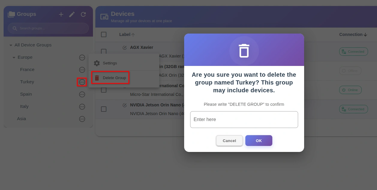Viewport: 377px width, 190px height.
Task: Select all devices using the header checkbox
Action: point(104,34)
